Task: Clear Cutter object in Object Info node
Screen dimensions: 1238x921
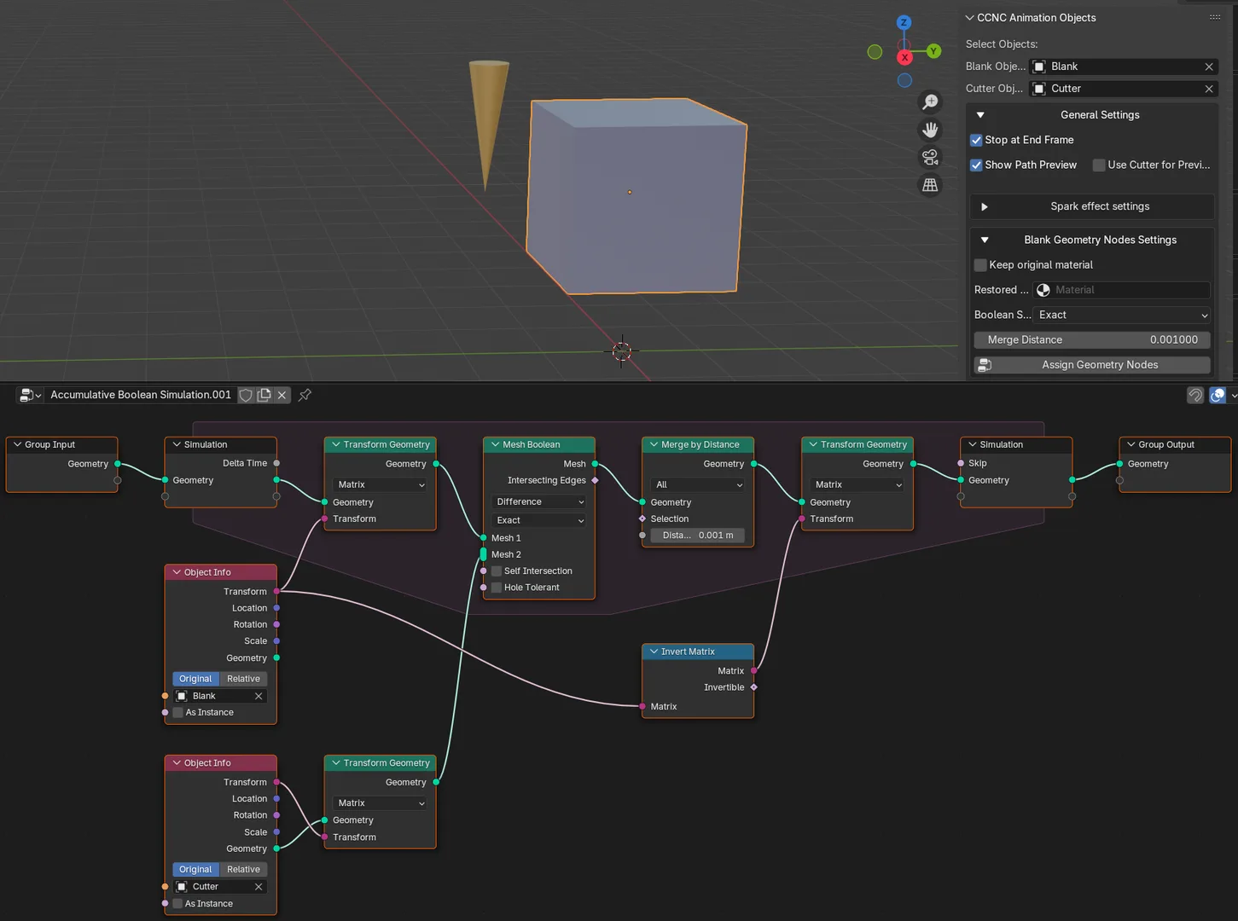Action: tap(259, 887)
